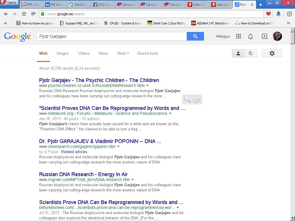This screenshot has height=221, width=295.
Task: Expand the arrow beside the rexresearch.com URL
Action: [x=118, y=146]
